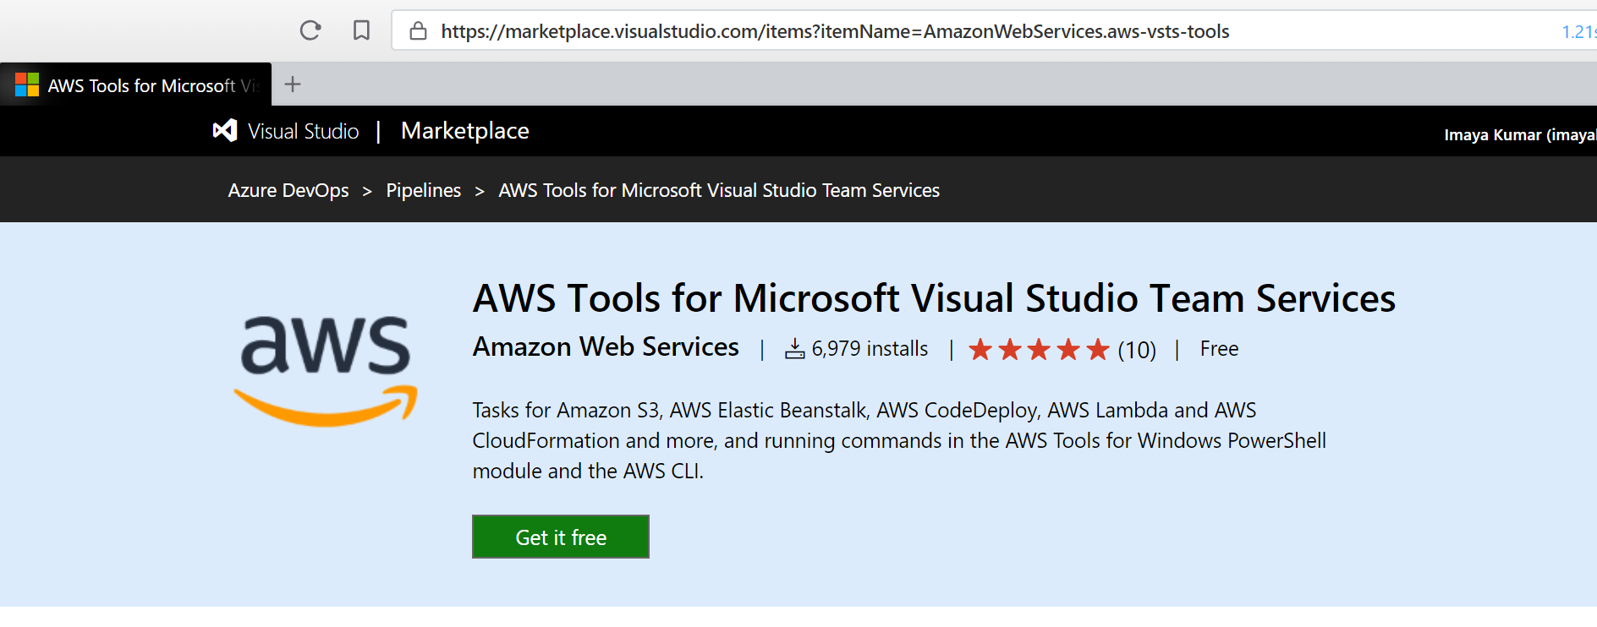Open the Amazon Web Services publisher link
1597x627 pixels.
tap(606, 346)
